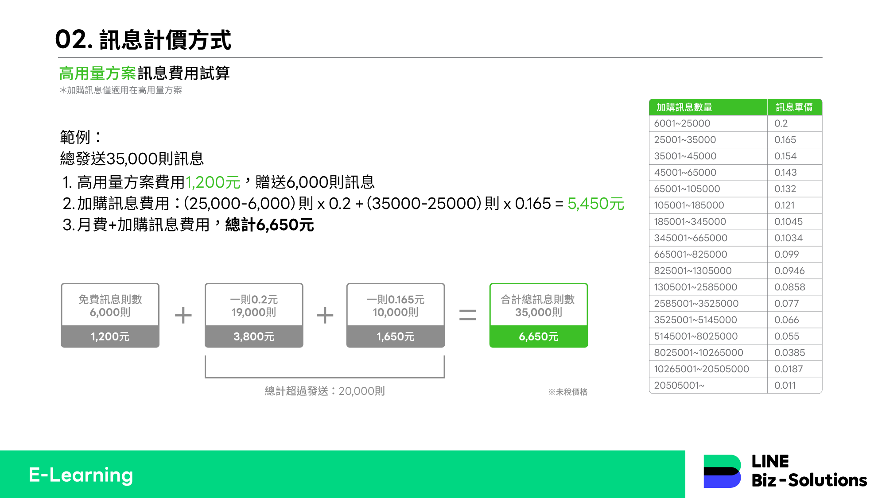Screen dimensions: 886x498
Task: Click the green 合計總訊息則數 35,000則 box
Action: pos(538,305)
